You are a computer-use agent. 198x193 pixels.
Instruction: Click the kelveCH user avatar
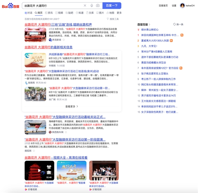click(x=182, y=6)
